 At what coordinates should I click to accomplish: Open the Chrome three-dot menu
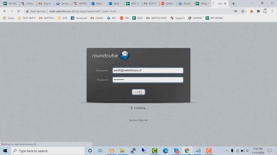click(272, 11)
